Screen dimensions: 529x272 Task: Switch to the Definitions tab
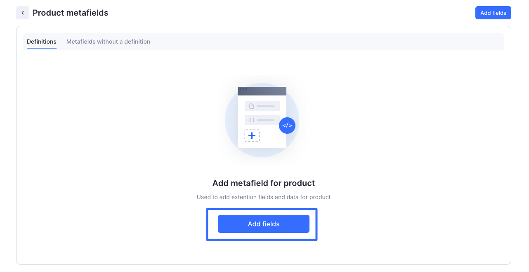[x=42, y=42]
